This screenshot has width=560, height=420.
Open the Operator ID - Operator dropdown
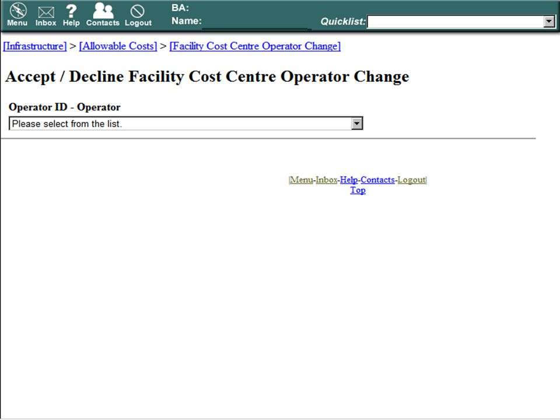tap(185, 124)
